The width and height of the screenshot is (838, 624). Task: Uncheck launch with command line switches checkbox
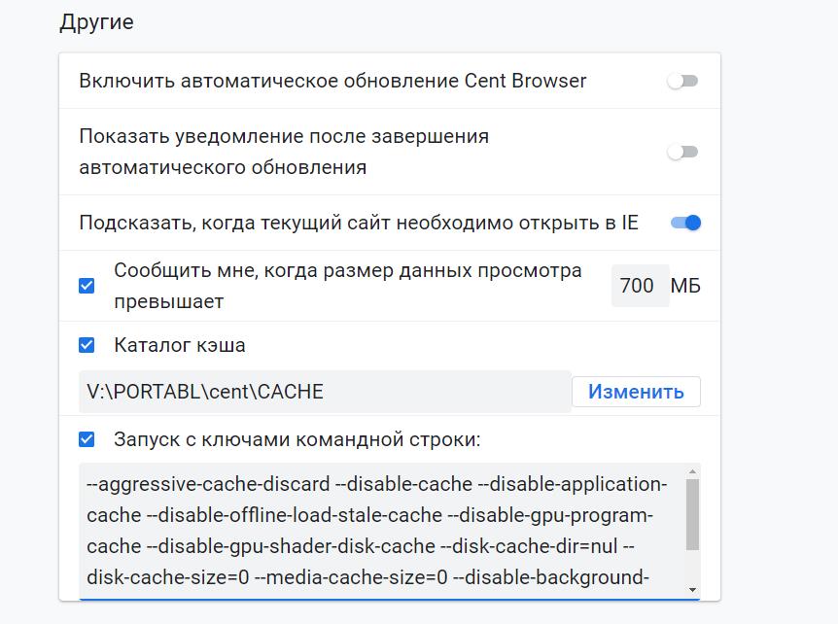(x=87, y=439)
